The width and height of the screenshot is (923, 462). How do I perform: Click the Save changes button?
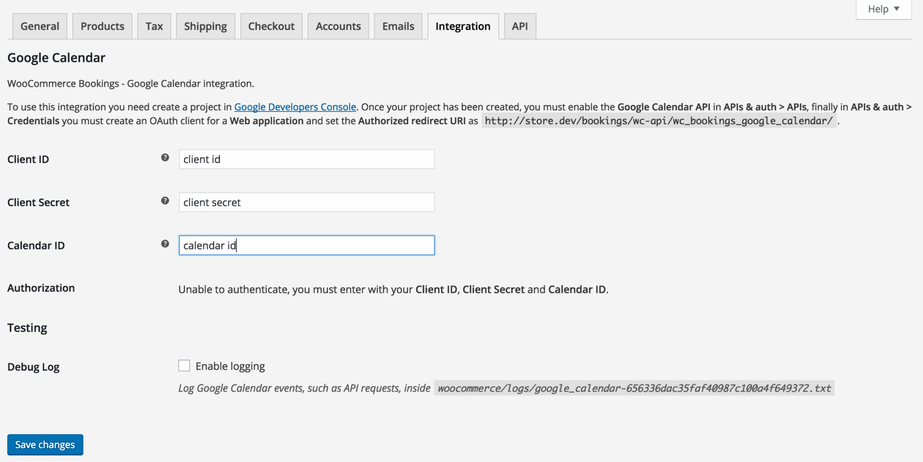(45, 444)
